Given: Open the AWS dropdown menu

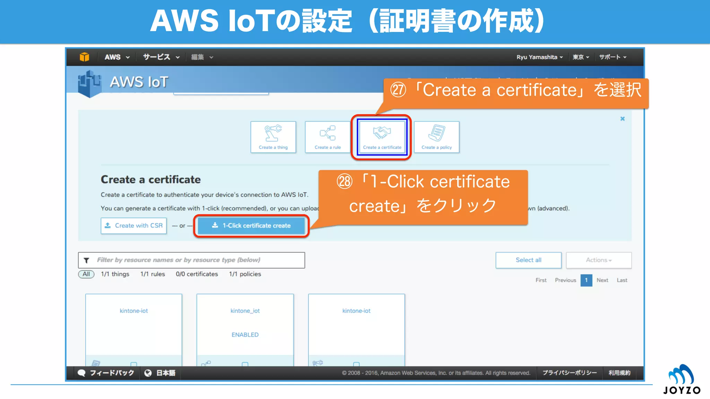Looking at the screenshot, I should (117, 57).
